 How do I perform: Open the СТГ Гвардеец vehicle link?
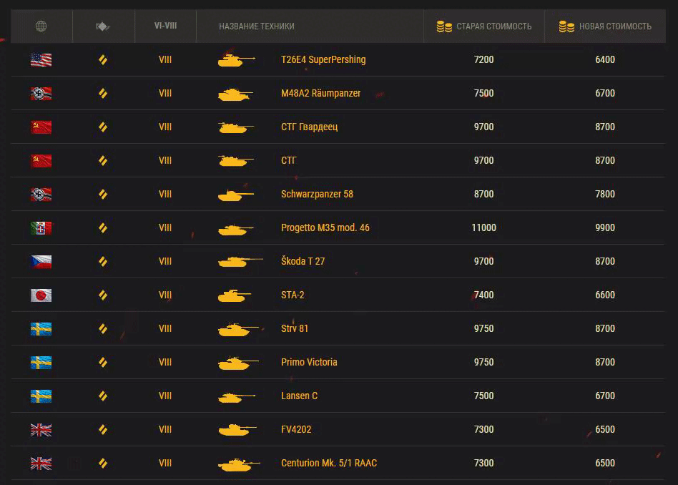309,127
